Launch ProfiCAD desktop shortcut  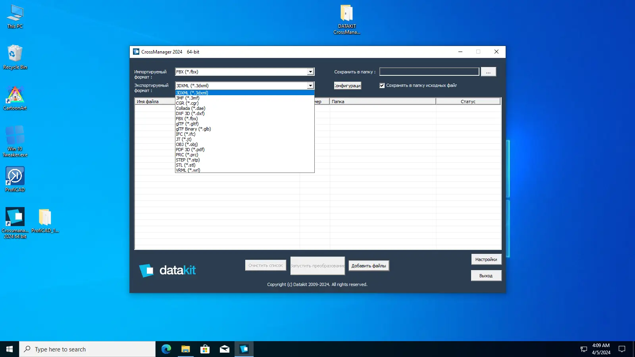[x=15, y=179]
